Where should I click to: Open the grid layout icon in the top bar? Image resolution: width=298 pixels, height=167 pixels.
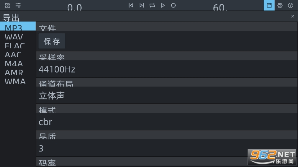[8, 5]
